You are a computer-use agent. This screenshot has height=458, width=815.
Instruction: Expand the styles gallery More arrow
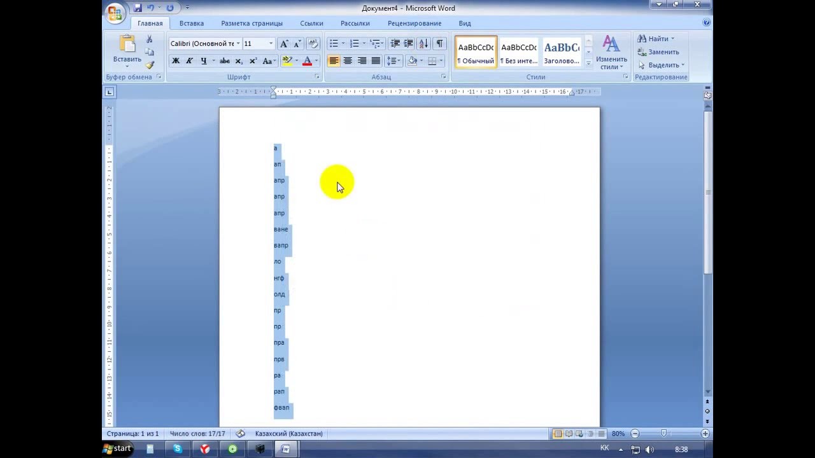pyautogui.click(x=588, y=63)
